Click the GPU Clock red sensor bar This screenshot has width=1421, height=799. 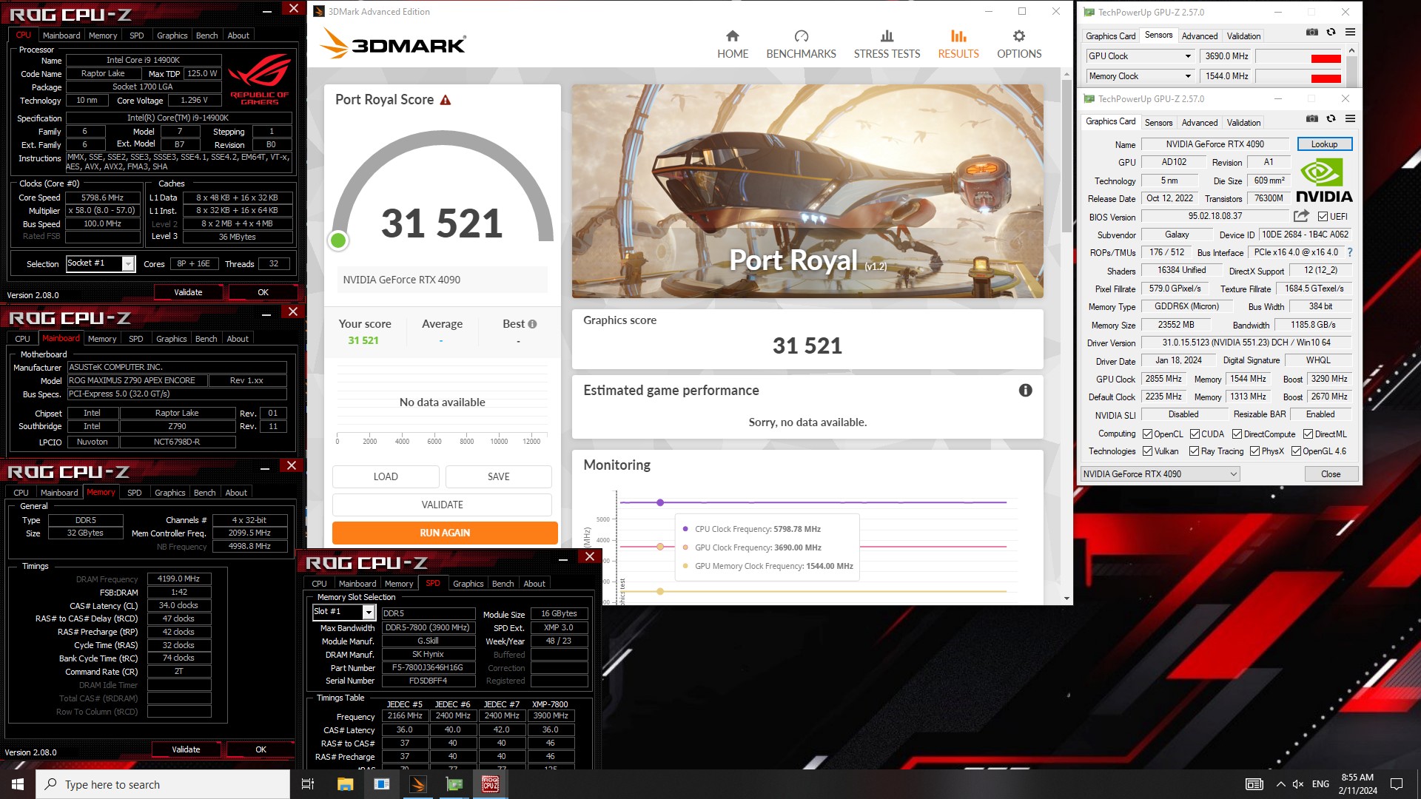[x=1326, y=58]
